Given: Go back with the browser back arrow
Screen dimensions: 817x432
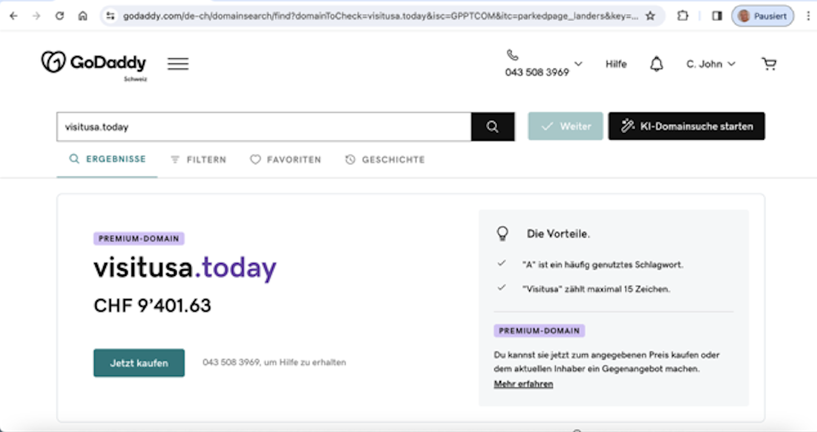Looking at the screenshot, I should (14, 16).
